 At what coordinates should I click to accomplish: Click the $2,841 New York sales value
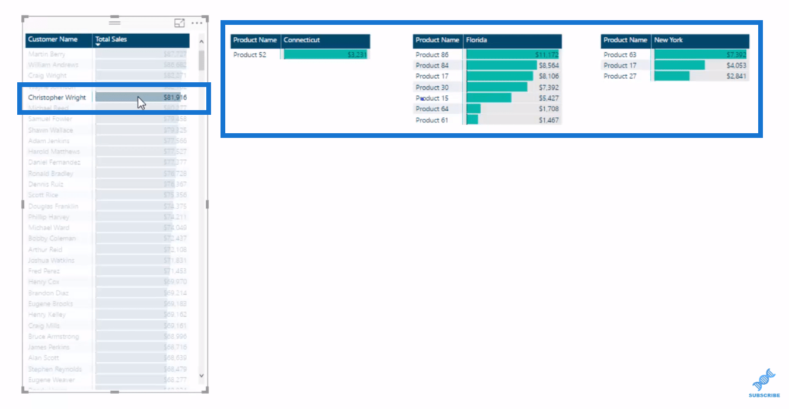(736, 76)
